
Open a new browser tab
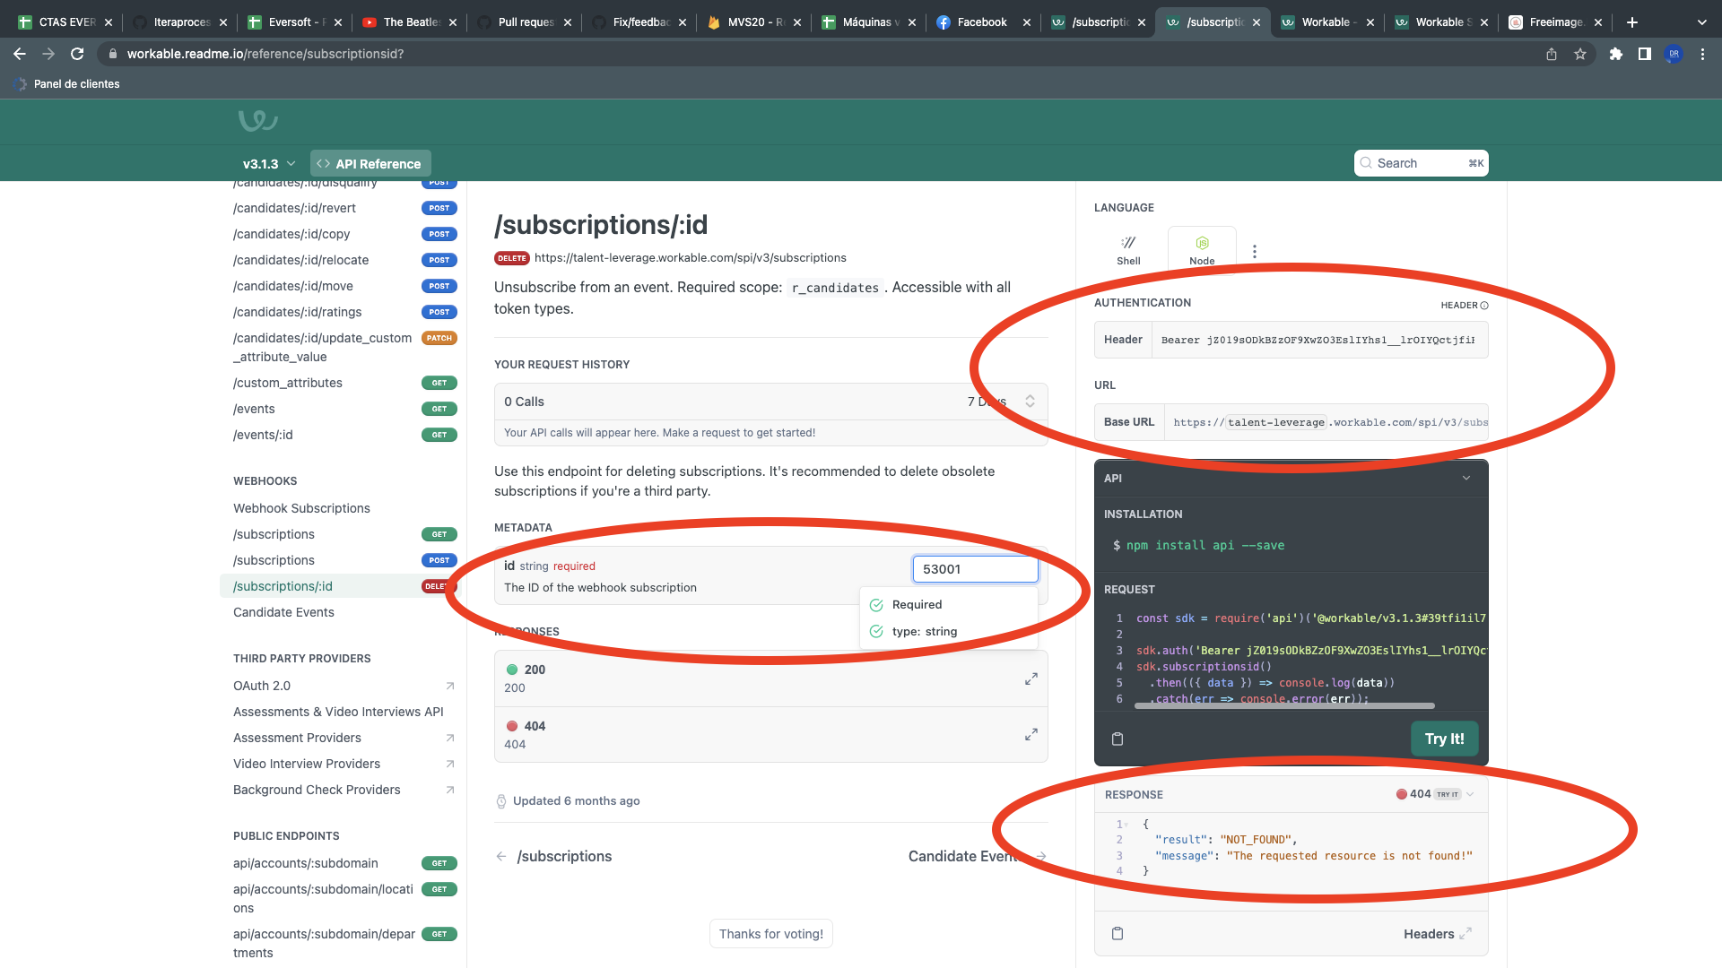pos(1632,22)
